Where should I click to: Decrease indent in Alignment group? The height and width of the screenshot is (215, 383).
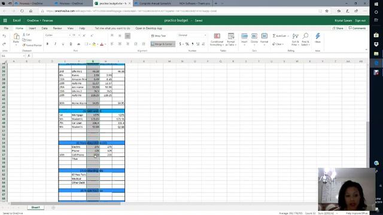pyautogui.click(x=136, y=44)
